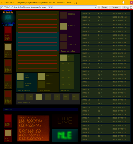This screenshot has width=133, height=144.
Task: Click the Faster tail speed square
Action: click(41, 77)
